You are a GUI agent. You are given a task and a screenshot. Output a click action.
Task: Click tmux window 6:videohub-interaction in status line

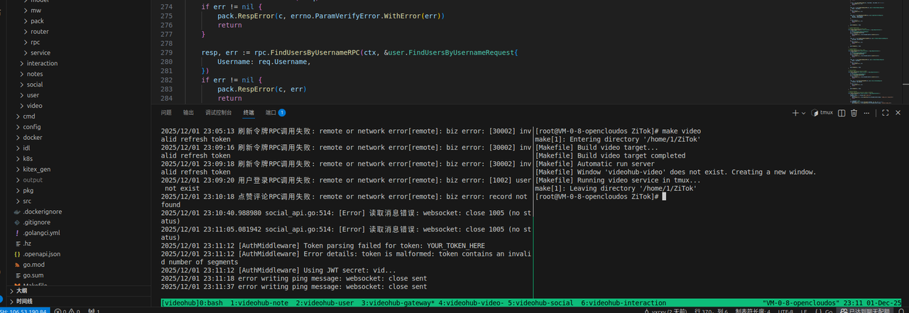(x=624, y=303)
